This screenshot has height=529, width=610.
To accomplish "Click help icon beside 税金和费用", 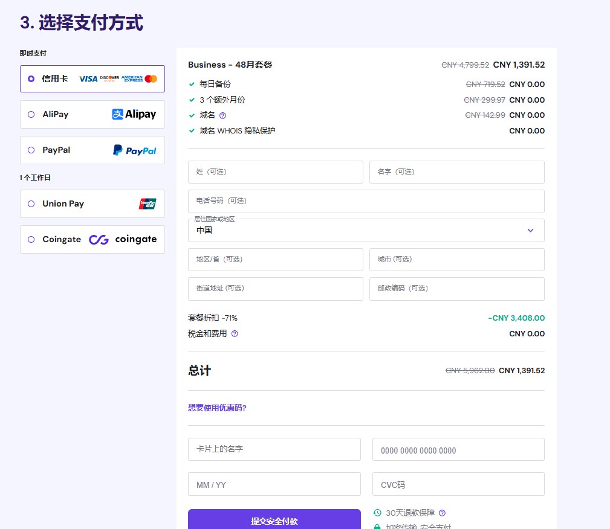I will [x=235, y=334].
